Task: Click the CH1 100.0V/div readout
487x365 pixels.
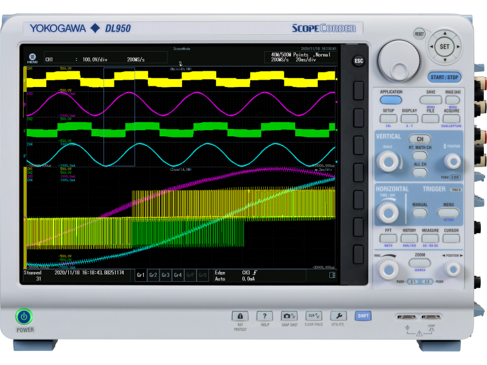Action: point(105,58)
